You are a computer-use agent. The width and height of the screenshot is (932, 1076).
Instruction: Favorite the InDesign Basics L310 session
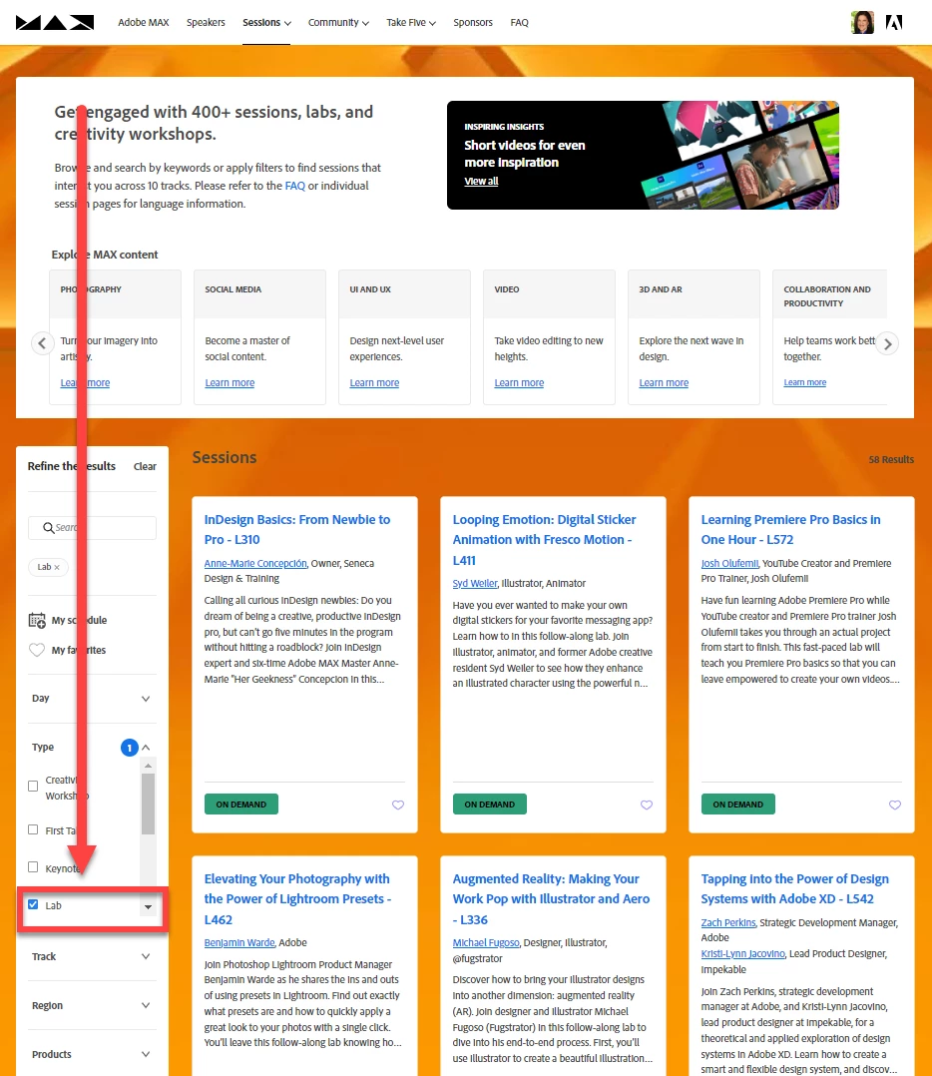coord(398,805)
